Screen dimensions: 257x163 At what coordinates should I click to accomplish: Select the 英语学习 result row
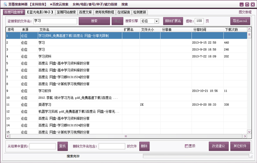pos(126,104)
